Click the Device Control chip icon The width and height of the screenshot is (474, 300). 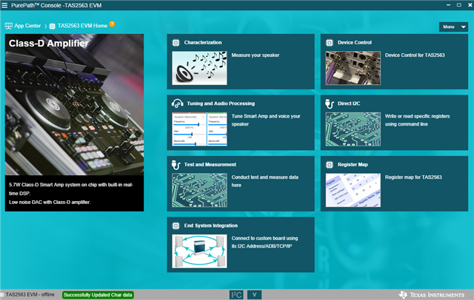tap(329, 43)
